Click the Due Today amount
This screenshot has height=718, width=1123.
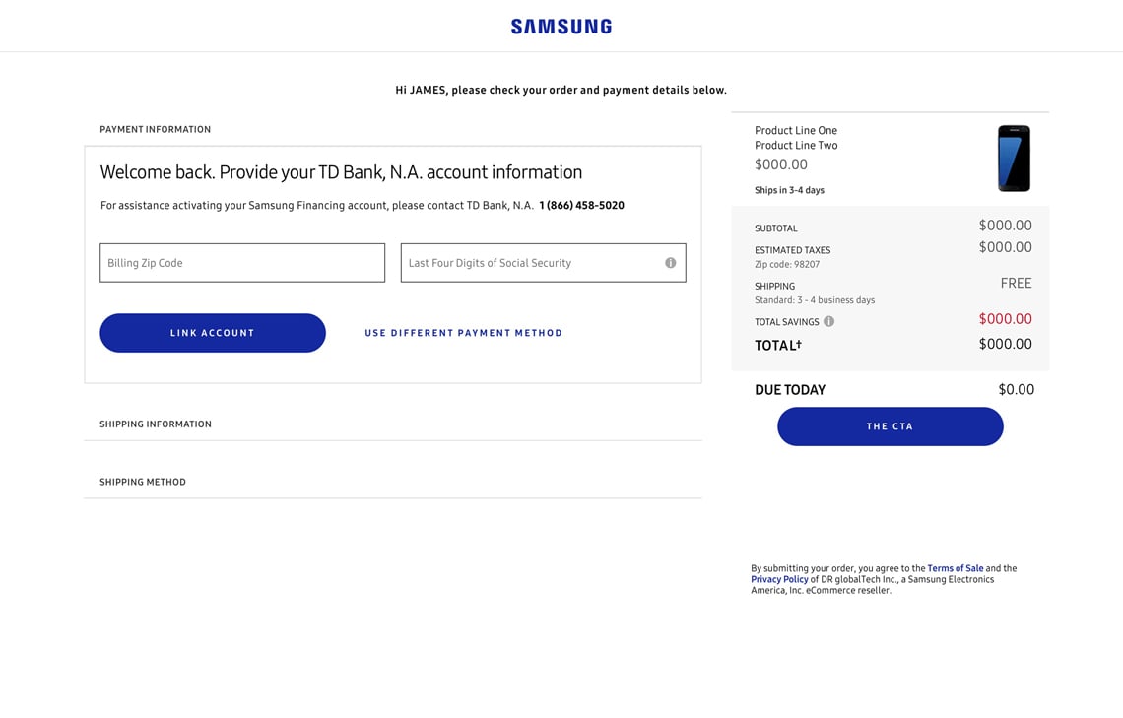[x=1016, y=389]
